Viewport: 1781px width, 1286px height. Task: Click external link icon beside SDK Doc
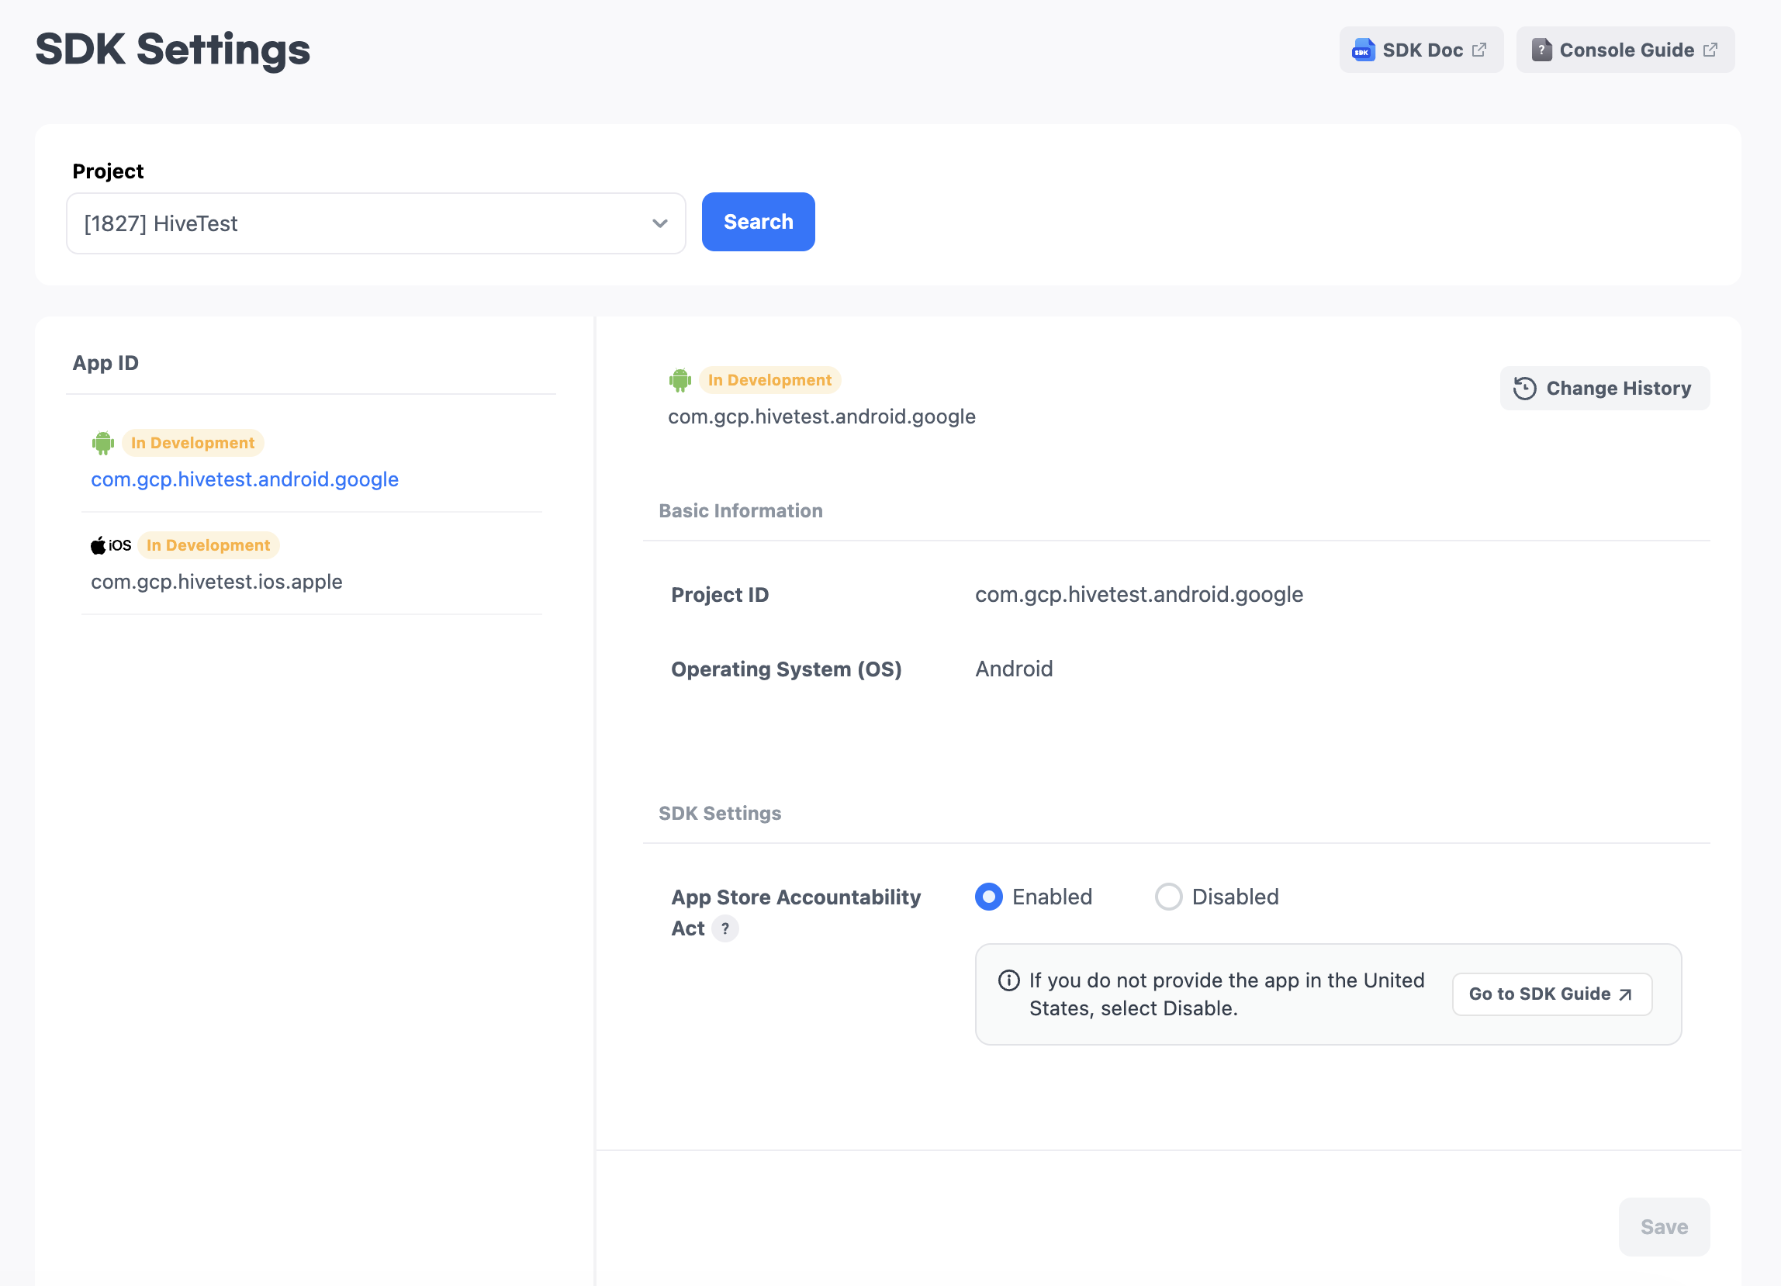(1479, 50)
